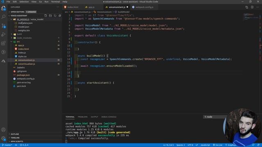Expand the NPM Scripts section

click(35, 141)
